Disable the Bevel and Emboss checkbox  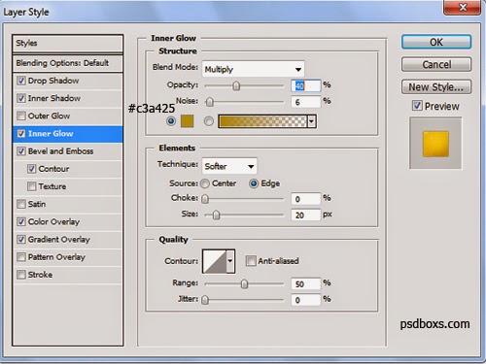[x=21, y=151]
